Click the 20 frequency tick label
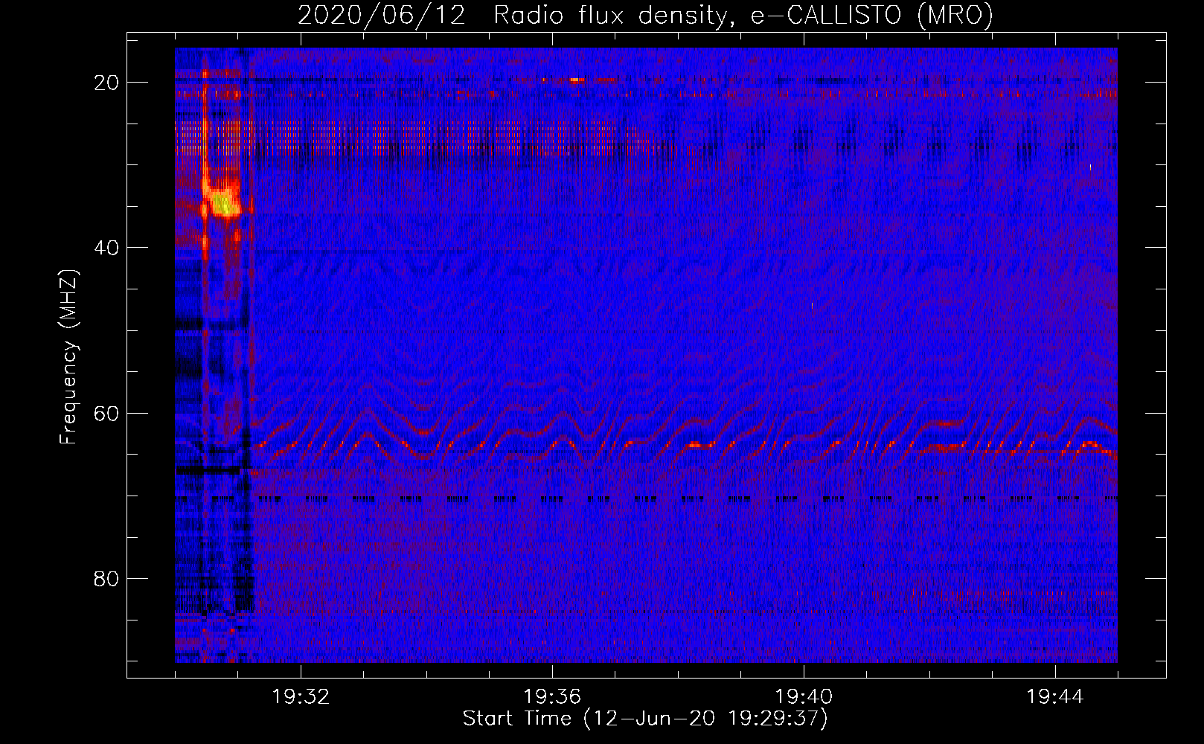The width and height of the screenshot is (1204, 744). [x=106, y=83]
